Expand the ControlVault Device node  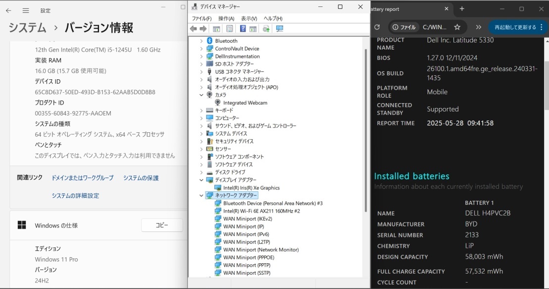pos(201,49)
